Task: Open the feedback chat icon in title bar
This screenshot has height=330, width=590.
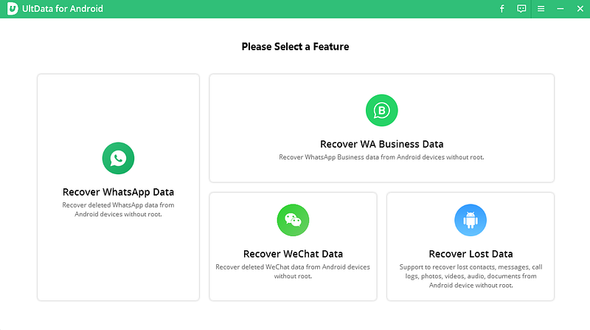Action: click(x=521, y=9)
